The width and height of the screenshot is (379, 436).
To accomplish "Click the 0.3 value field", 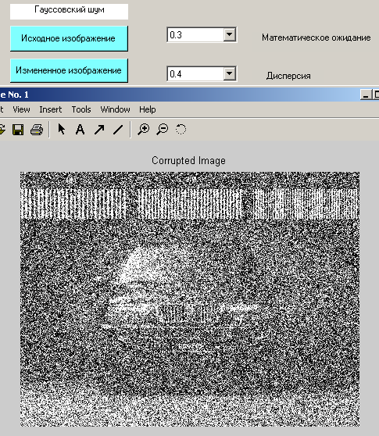I will [x=196, y=34].
